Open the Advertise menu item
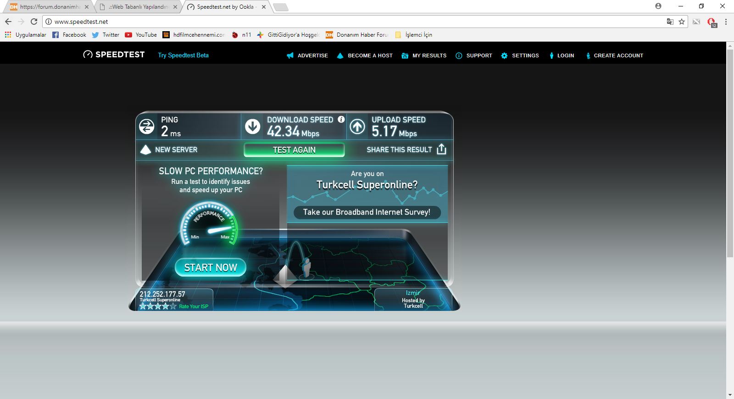Viewport: 734px width, 399px height. 307,55
